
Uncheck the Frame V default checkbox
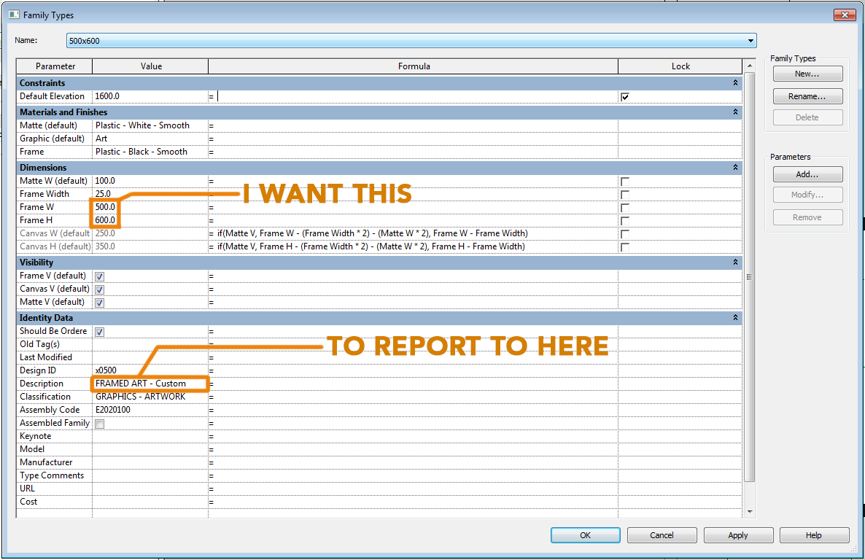98,276
